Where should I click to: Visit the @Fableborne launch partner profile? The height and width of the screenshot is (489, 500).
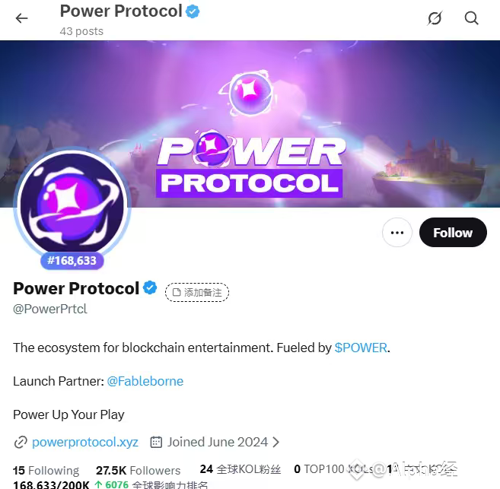145,381
